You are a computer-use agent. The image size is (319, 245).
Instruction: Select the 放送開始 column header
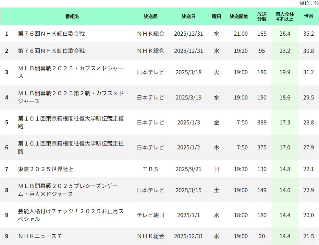coord(239,17)
